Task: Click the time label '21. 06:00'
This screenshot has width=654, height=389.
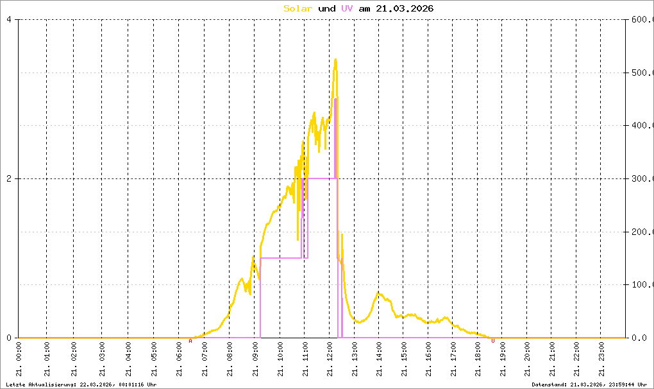Action: tap(179, 359)
